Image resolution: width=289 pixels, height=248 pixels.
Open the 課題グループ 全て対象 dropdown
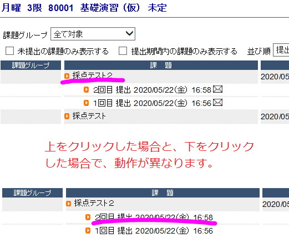click(93, 34)
